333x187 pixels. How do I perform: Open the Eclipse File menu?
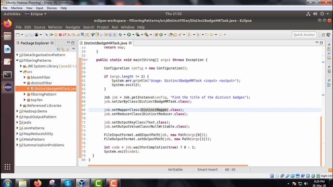click(19, 27)
